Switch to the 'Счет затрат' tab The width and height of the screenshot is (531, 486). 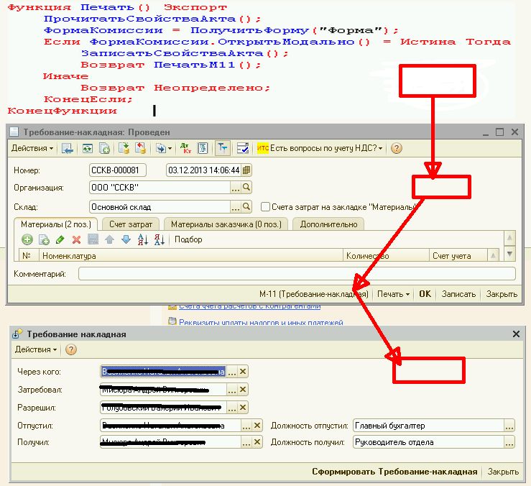[131, 224]
